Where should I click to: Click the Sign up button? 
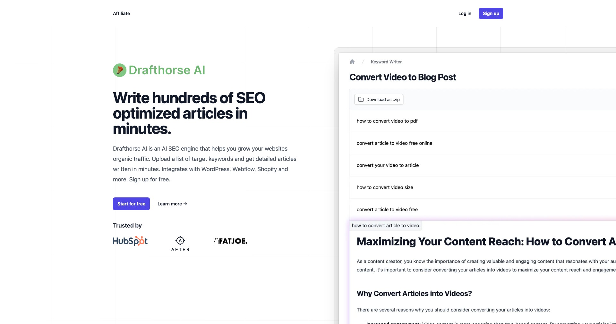(491, 13)
